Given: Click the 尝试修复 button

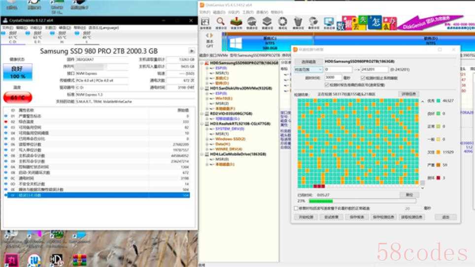Looking at the screenshot, I should tap(331, 217).
